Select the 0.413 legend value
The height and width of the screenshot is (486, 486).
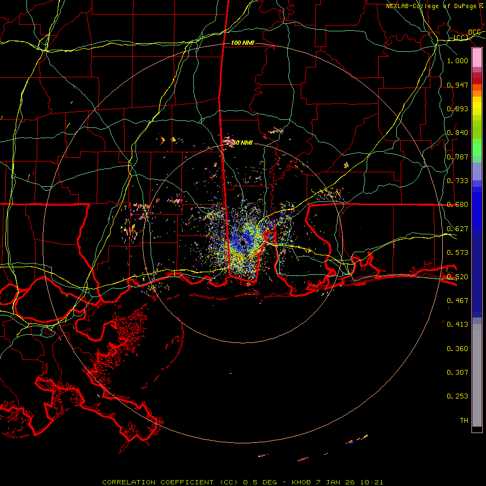(x=457, y=325)
